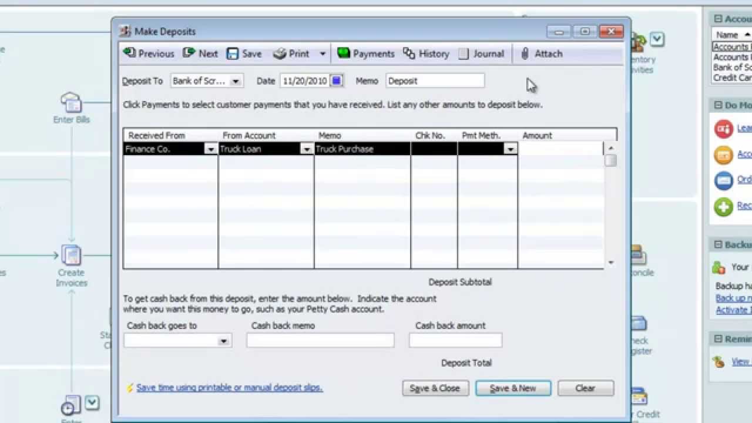Click the reminders icon beside View

click(719, 362)
